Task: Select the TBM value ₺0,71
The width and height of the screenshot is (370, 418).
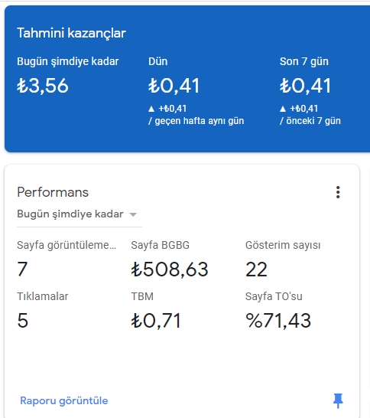Action: pyautogui.click(x=156, y=321)
